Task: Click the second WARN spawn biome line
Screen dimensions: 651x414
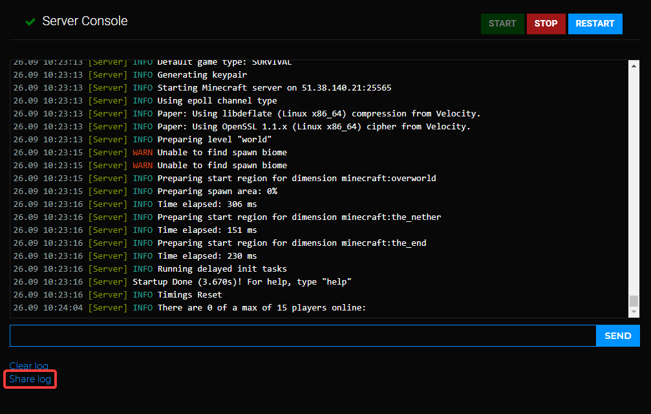Action: (150, 165)
